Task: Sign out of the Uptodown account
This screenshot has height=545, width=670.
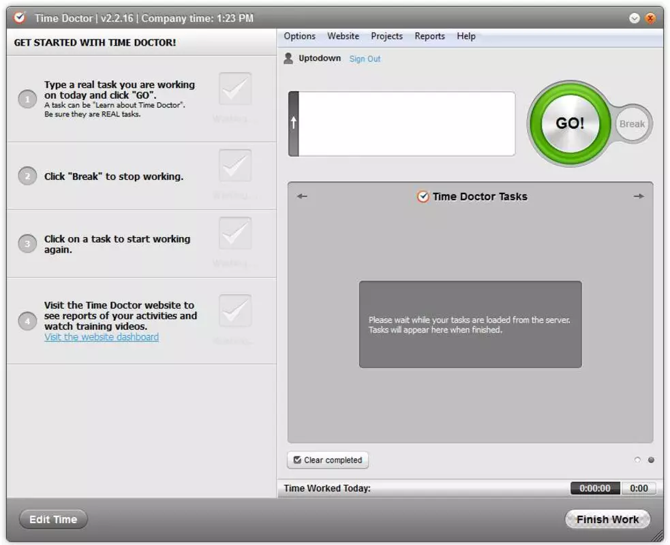Action: [365, 59]
